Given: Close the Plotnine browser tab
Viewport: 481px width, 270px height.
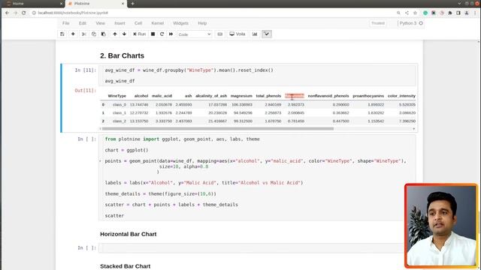Looking at the screenshot, I should 123,4.
